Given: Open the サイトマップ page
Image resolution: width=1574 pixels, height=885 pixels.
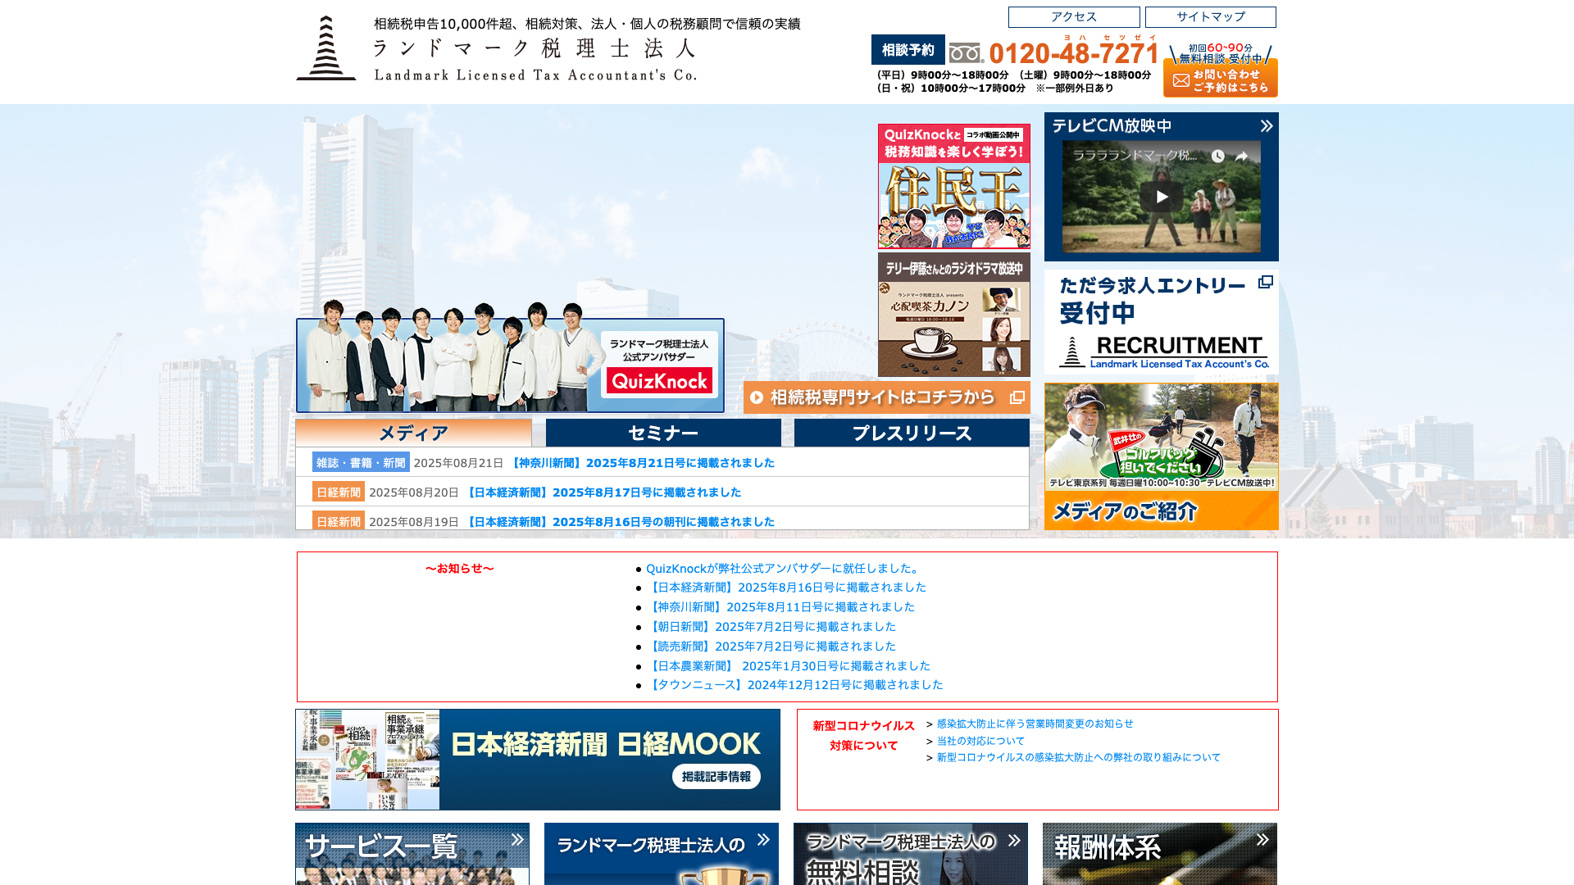Looking at the screenshot, I should click(1210, 17).
